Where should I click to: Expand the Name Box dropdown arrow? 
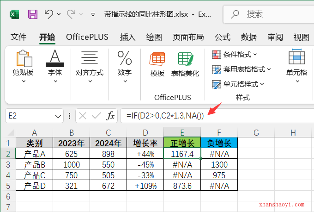59,116
